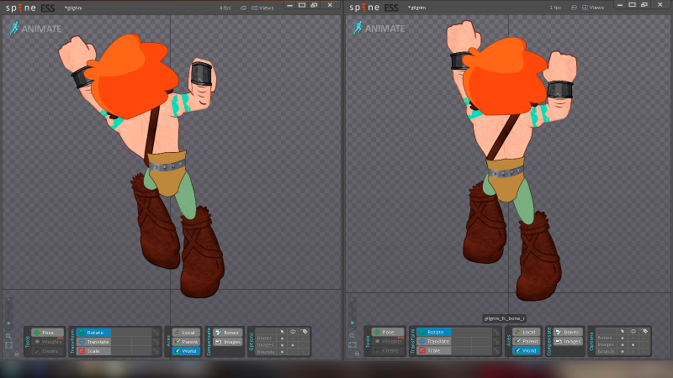Select the Weights tool in right window
Viewport: 673px width, 378px height.
click(388, 341)
